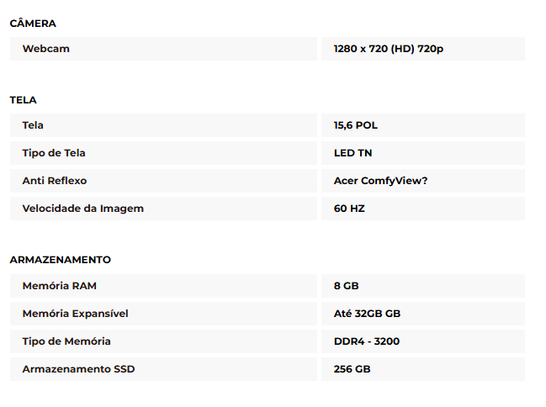Click the 15,6 POL value cell
Image resolution: width=546 pixels, height=407 pixels.
point(423,125)
